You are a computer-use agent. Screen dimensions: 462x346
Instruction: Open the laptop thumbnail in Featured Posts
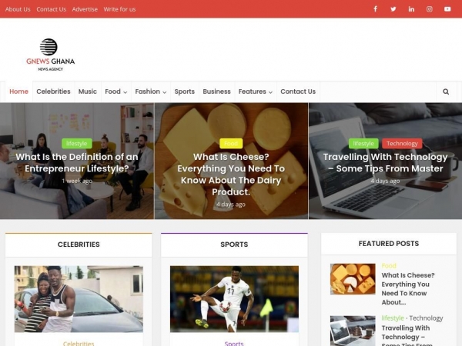pos(353,331)
